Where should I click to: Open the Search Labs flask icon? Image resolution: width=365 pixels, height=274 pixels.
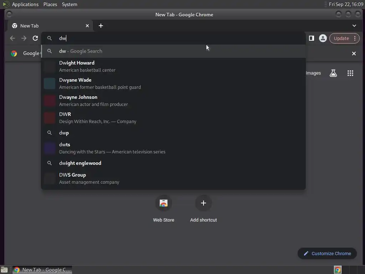click(333, 73)
